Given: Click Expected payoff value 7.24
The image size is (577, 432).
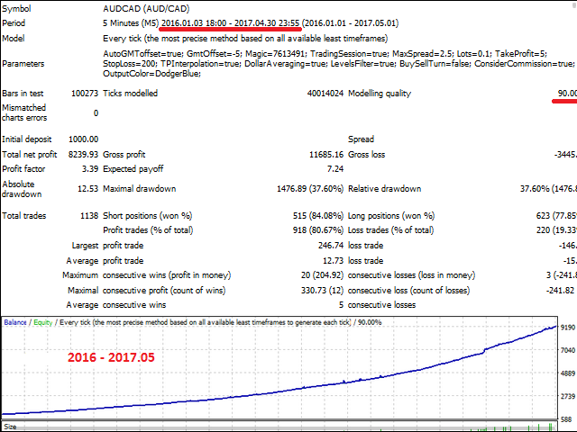Looking at the screenshot, I should pyautogui.click(x=334, y=169).
